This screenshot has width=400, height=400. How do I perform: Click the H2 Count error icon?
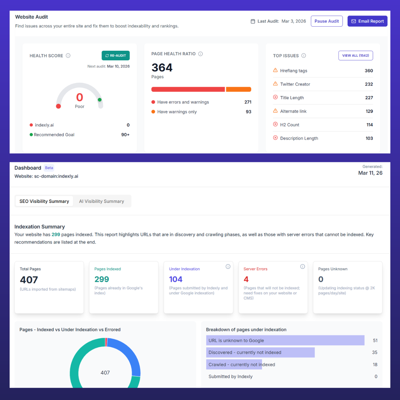275,124
